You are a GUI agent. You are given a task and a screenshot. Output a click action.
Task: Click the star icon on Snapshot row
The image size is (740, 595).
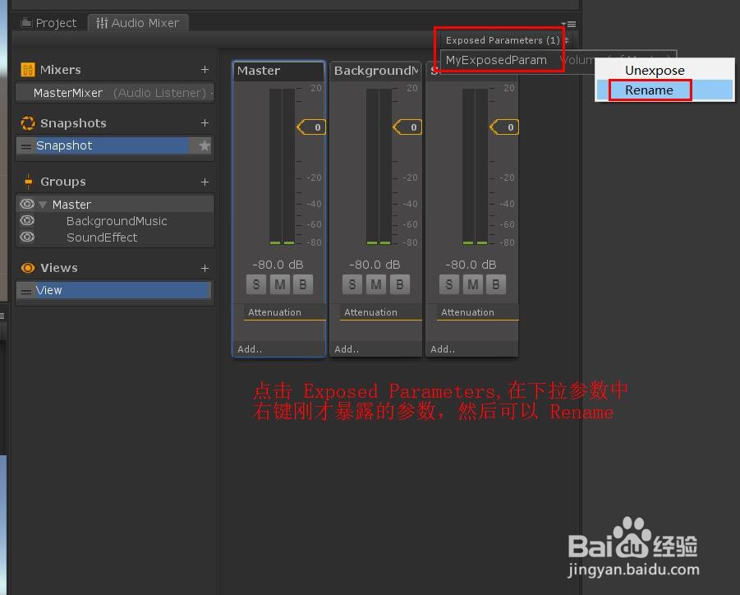(204, 145)
